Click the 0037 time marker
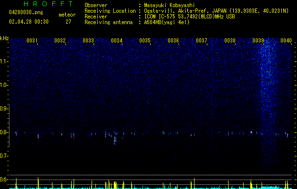Viewport: 297px width, 189px height. click(202, 41)
